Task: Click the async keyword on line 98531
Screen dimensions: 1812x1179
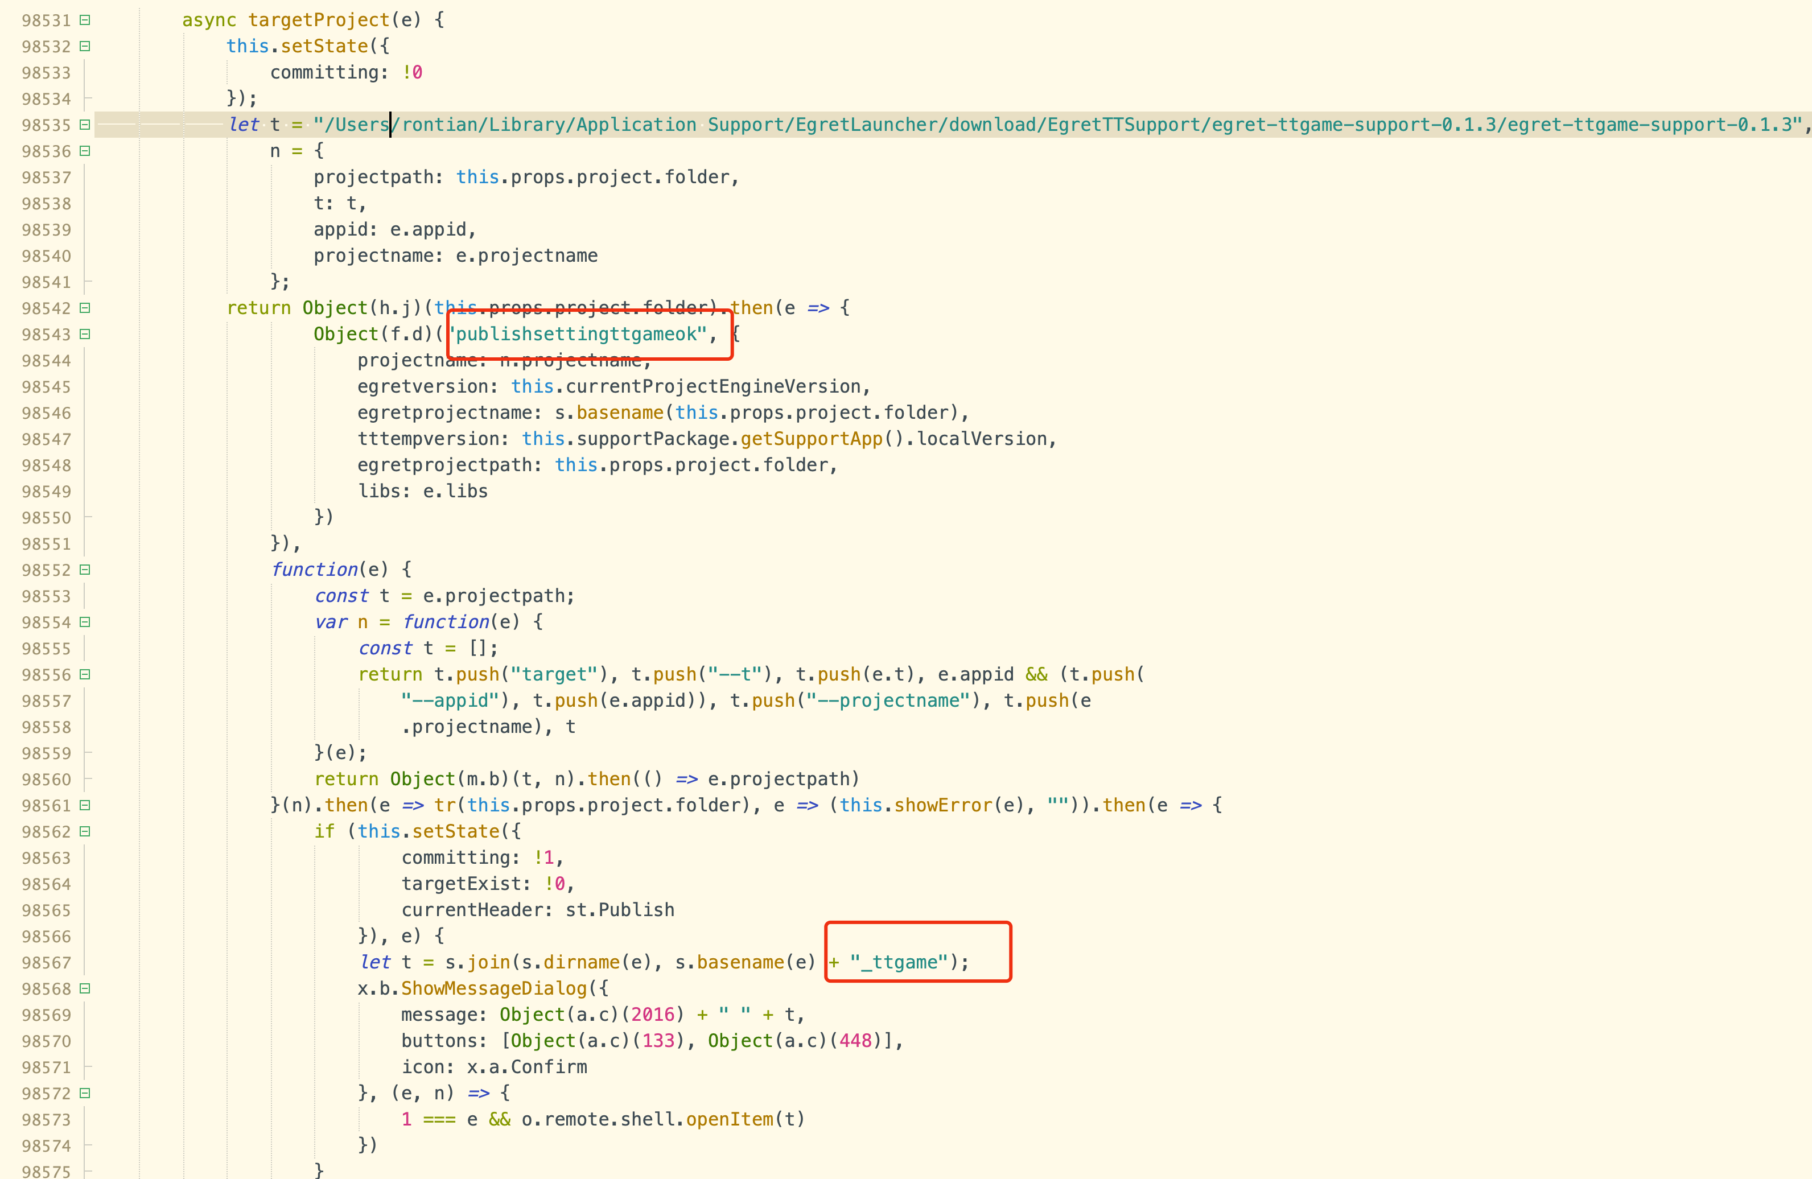Action: 209,20
